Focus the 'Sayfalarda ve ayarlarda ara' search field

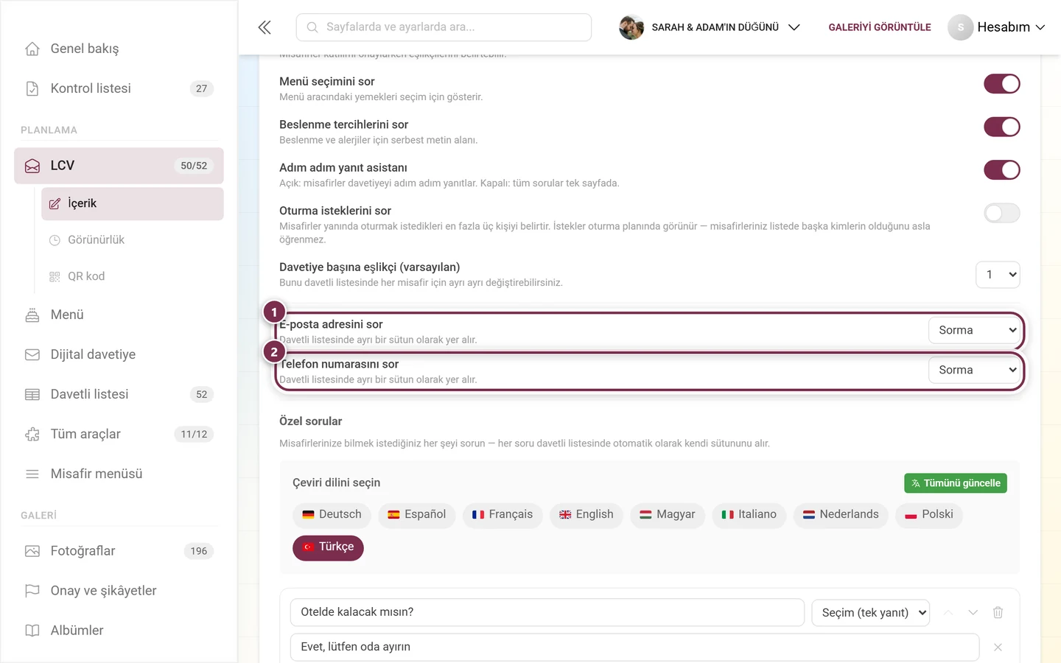point(444,27)
